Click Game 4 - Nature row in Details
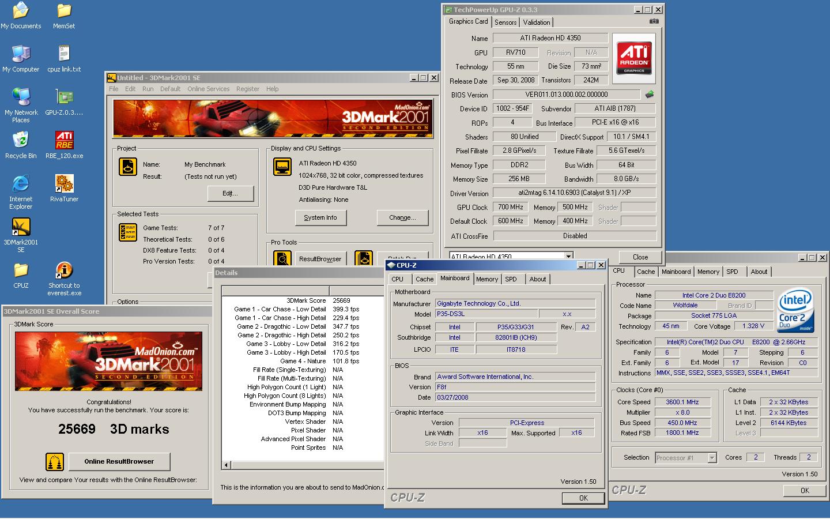 [x=303, y=361]
